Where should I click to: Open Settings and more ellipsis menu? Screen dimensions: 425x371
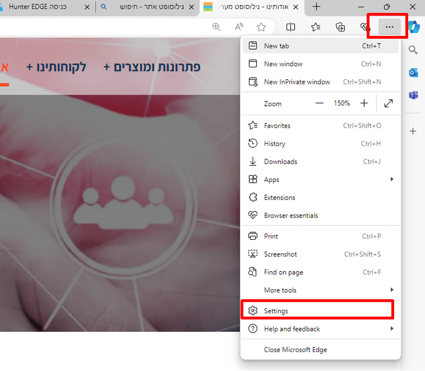pos(390,27)
